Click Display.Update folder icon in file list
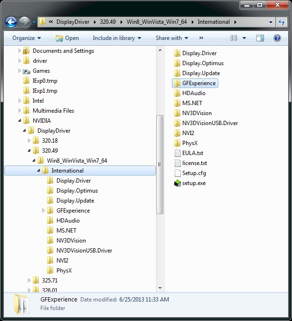The height and width of the screenshot is (321, 292). [177, 73]
